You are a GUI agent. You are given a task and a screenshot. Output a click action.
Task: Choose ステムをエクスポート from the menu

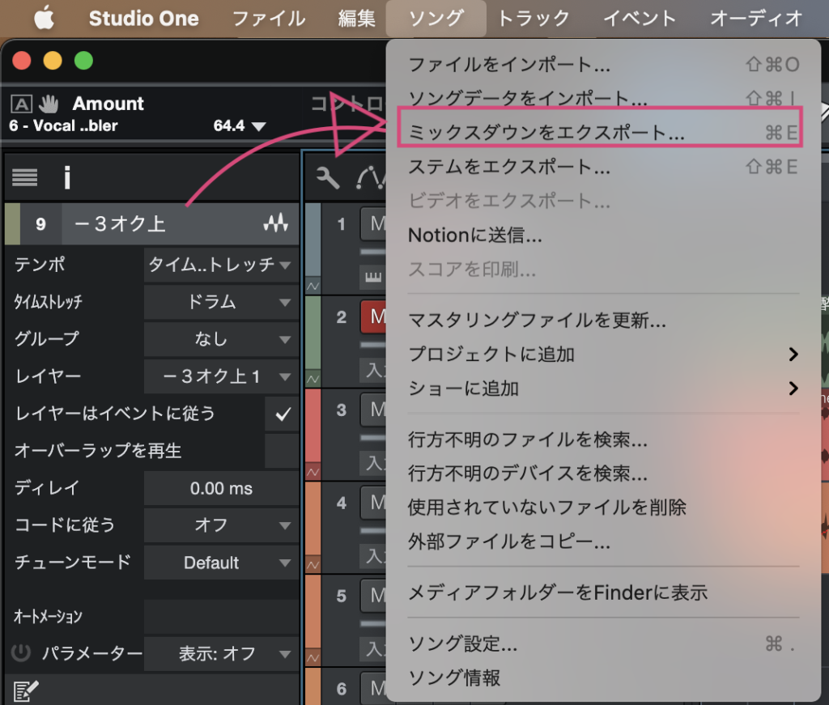pos(509,168)
